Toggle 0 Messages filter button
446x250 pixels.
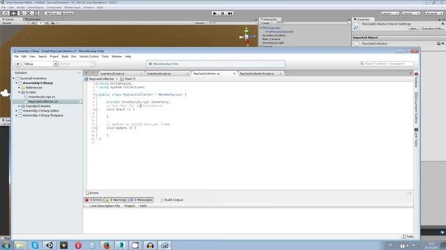(141, 200)
